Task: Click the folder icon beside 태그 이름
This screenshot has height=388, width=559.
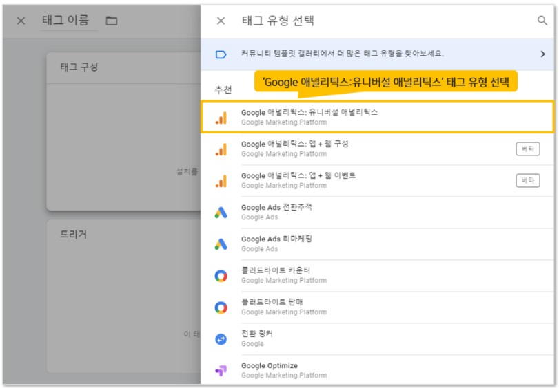Action: 112,21
